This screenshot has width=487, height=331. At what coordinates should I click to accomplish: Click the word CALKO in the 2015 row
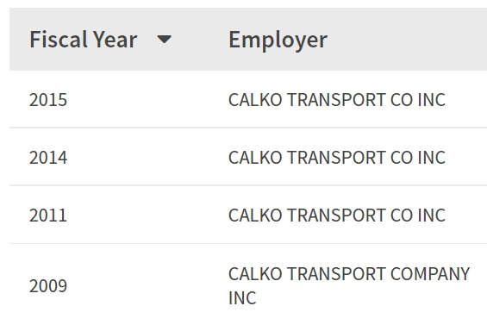[255, 100]
